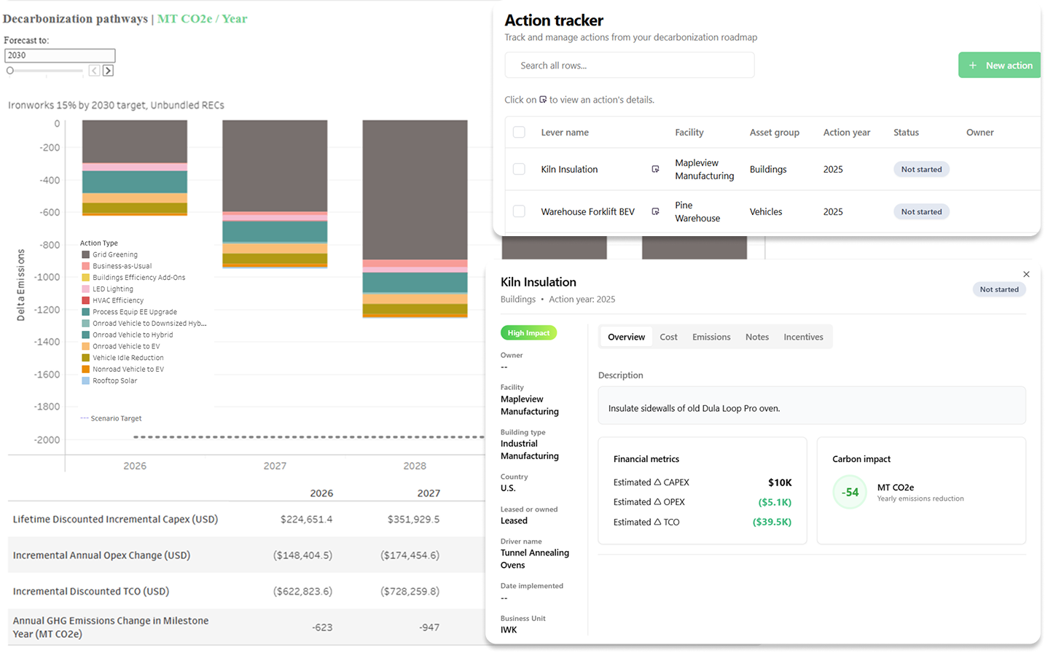Click Onroad Vehicle to Hybrid legend swatch
Image resolution: width=1045 pixels, height=653 pixels.
(86, 335)
